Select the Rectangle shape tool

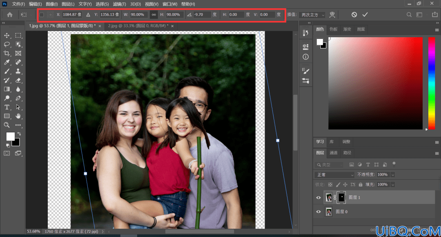point(7,116)
